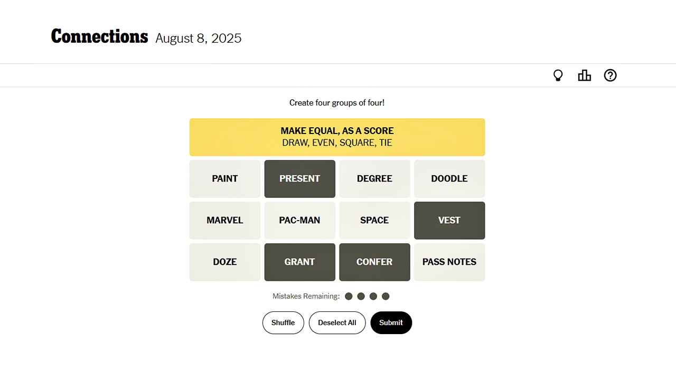The image size is (676, 380).
Task: Select the DOODLE tile
Action: point(449,178)
